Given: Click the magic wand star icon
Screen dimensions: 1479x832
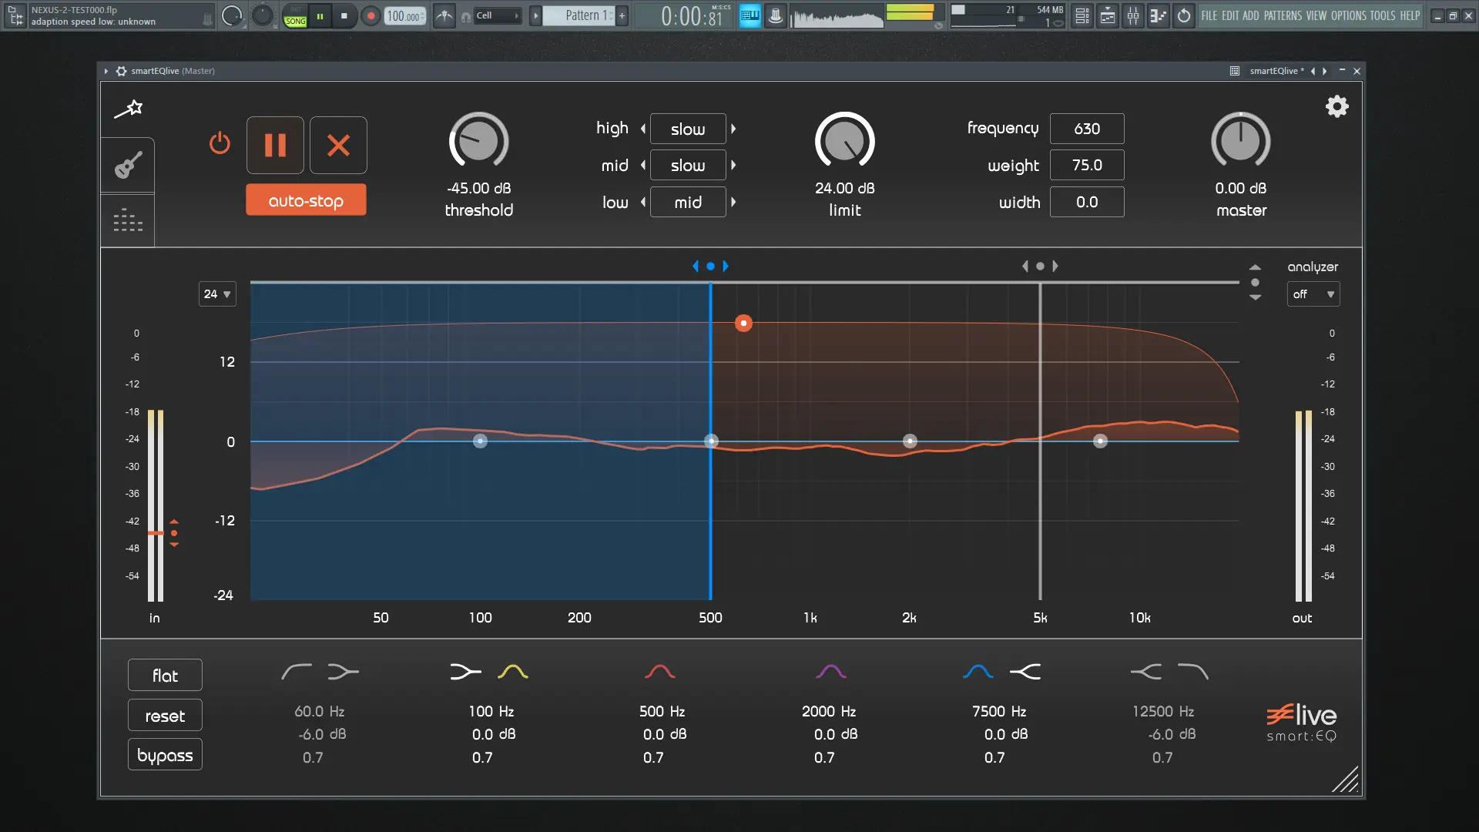Looking at the screenshot, I should tap(129, 109).
